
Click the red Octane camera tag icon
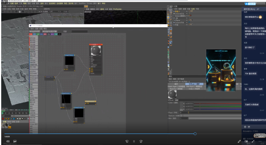191,15
